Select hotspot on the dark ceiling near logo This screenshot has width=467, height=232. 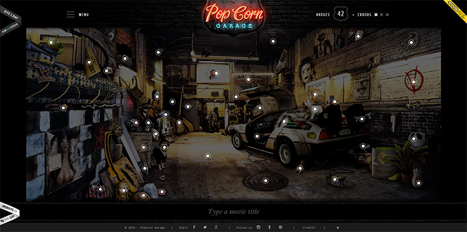coord(273,41)
